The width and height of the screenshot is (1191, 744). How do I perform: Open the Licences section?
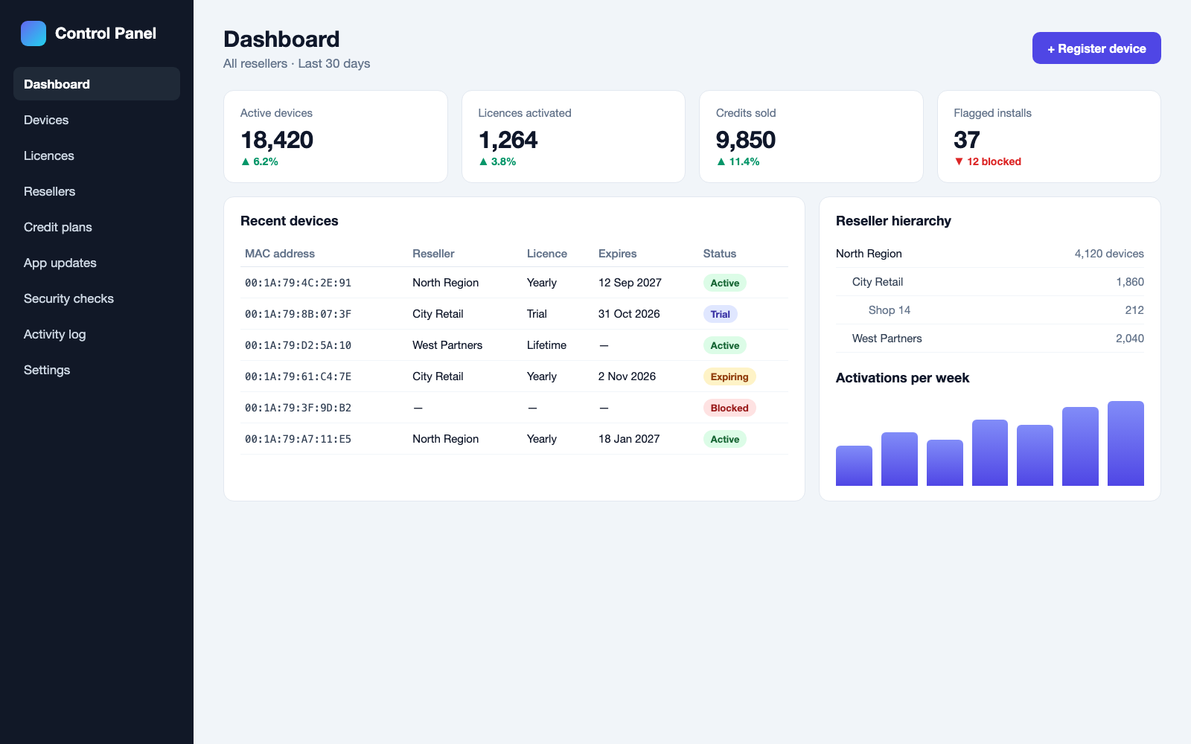[x=97, y=155]
